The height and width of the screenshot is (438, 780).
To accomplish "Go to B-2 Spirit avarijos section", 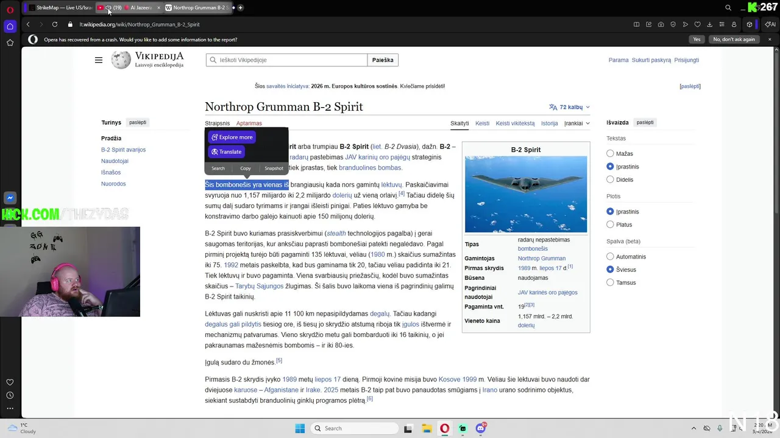I will pyautogui.click(x=123, y=150).
